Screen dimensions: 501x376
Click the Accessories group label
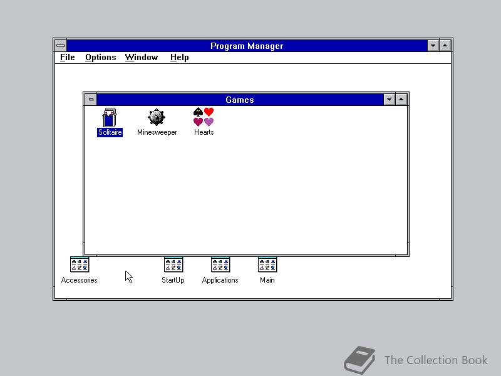[x=80, y=280]
